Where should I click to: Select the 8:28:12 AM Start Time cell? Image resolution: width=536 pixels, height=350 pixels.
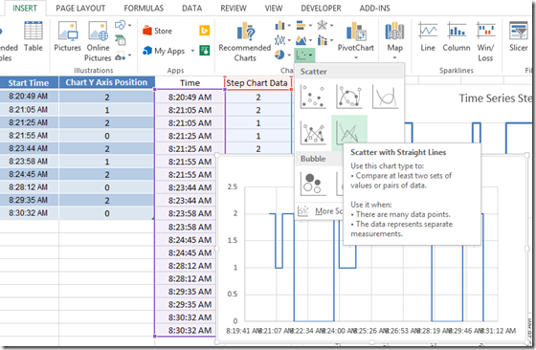29,187
